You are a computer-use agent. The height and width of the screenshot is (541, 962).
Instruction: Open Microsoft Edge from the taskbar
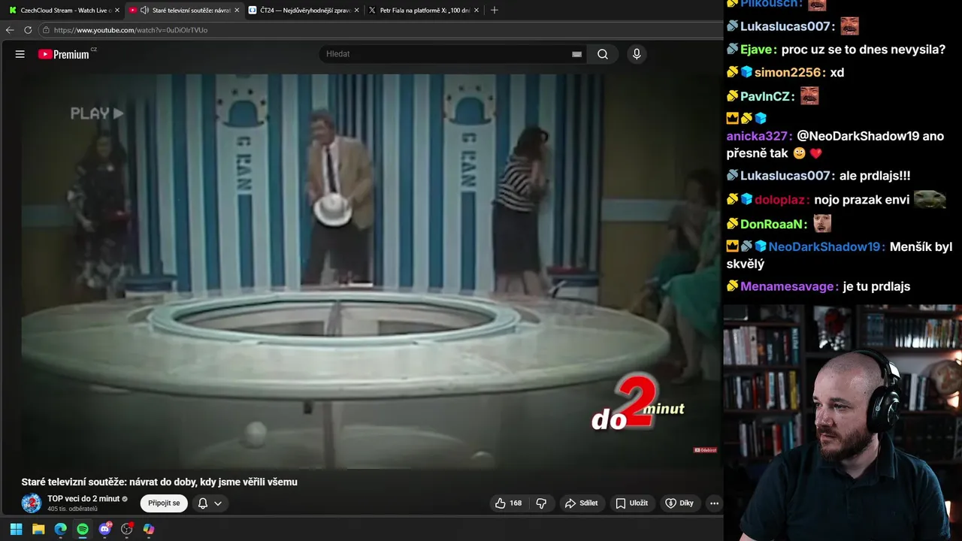pos(60,529)
